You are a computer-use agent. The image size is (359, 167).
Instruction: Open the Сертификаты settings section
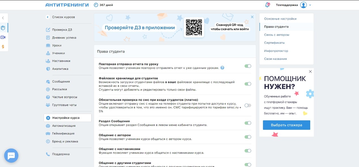click(274, 43)
